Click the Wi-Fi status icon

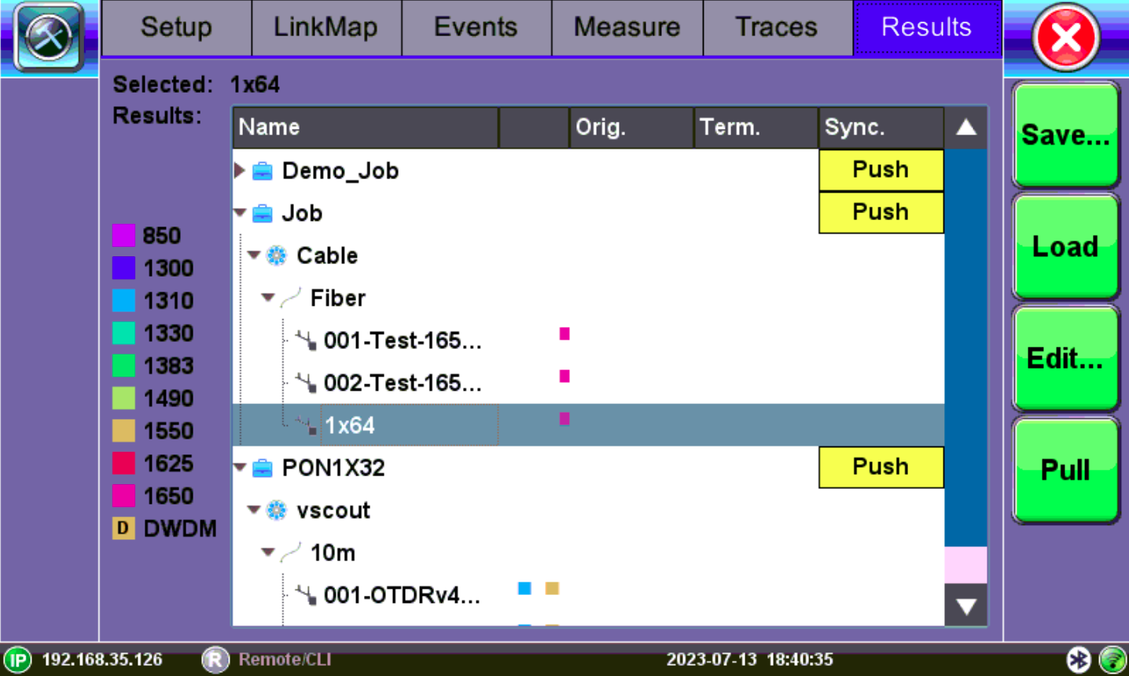point(1112,659)
